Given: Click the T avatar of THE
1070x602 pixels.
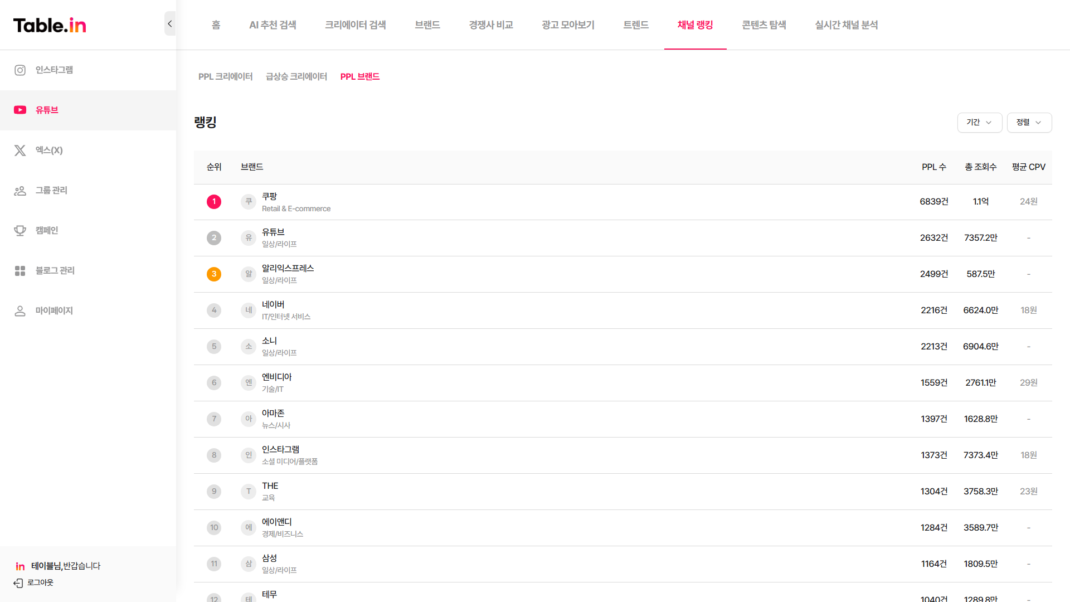Looking at the screenshot, I should (249, 492).
